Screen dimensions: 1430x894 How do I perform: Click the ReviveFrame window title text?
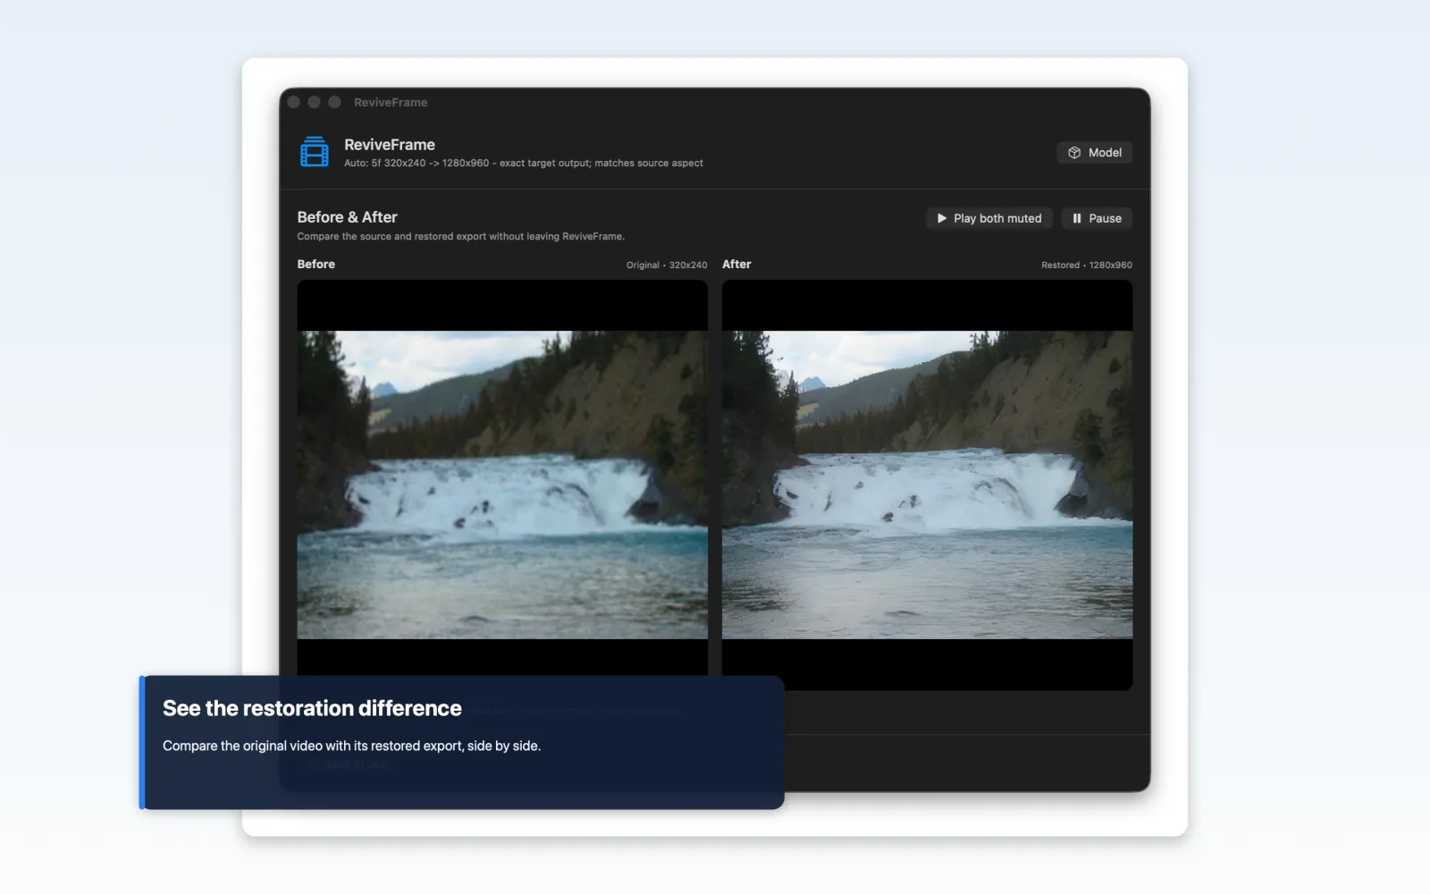point(391,103)
